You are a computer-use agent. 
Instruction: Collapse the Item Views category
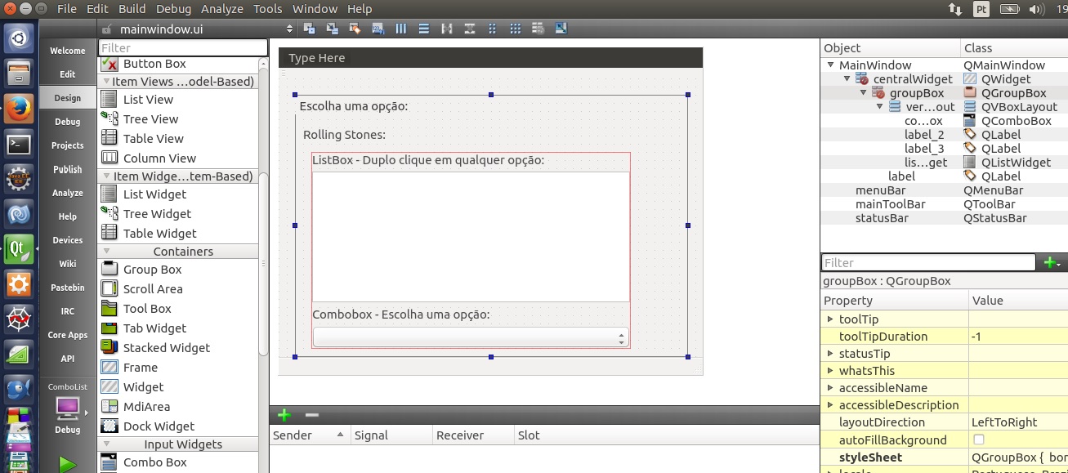(105, 82)
